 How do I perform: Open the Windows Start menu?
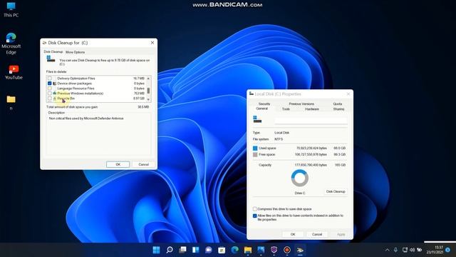point(156,250)
